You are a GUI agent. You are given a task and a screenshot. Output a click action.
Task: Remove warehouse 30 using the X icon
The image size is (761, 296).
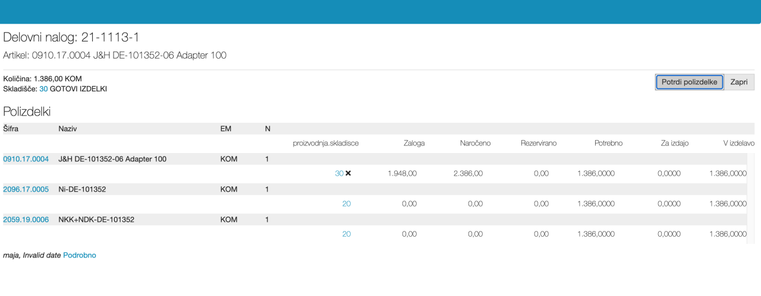[x=348, y=173]
